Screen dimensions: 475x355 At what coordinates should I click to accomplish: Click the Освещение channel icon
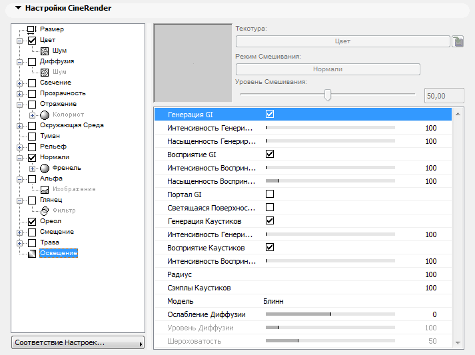[32, 254]
